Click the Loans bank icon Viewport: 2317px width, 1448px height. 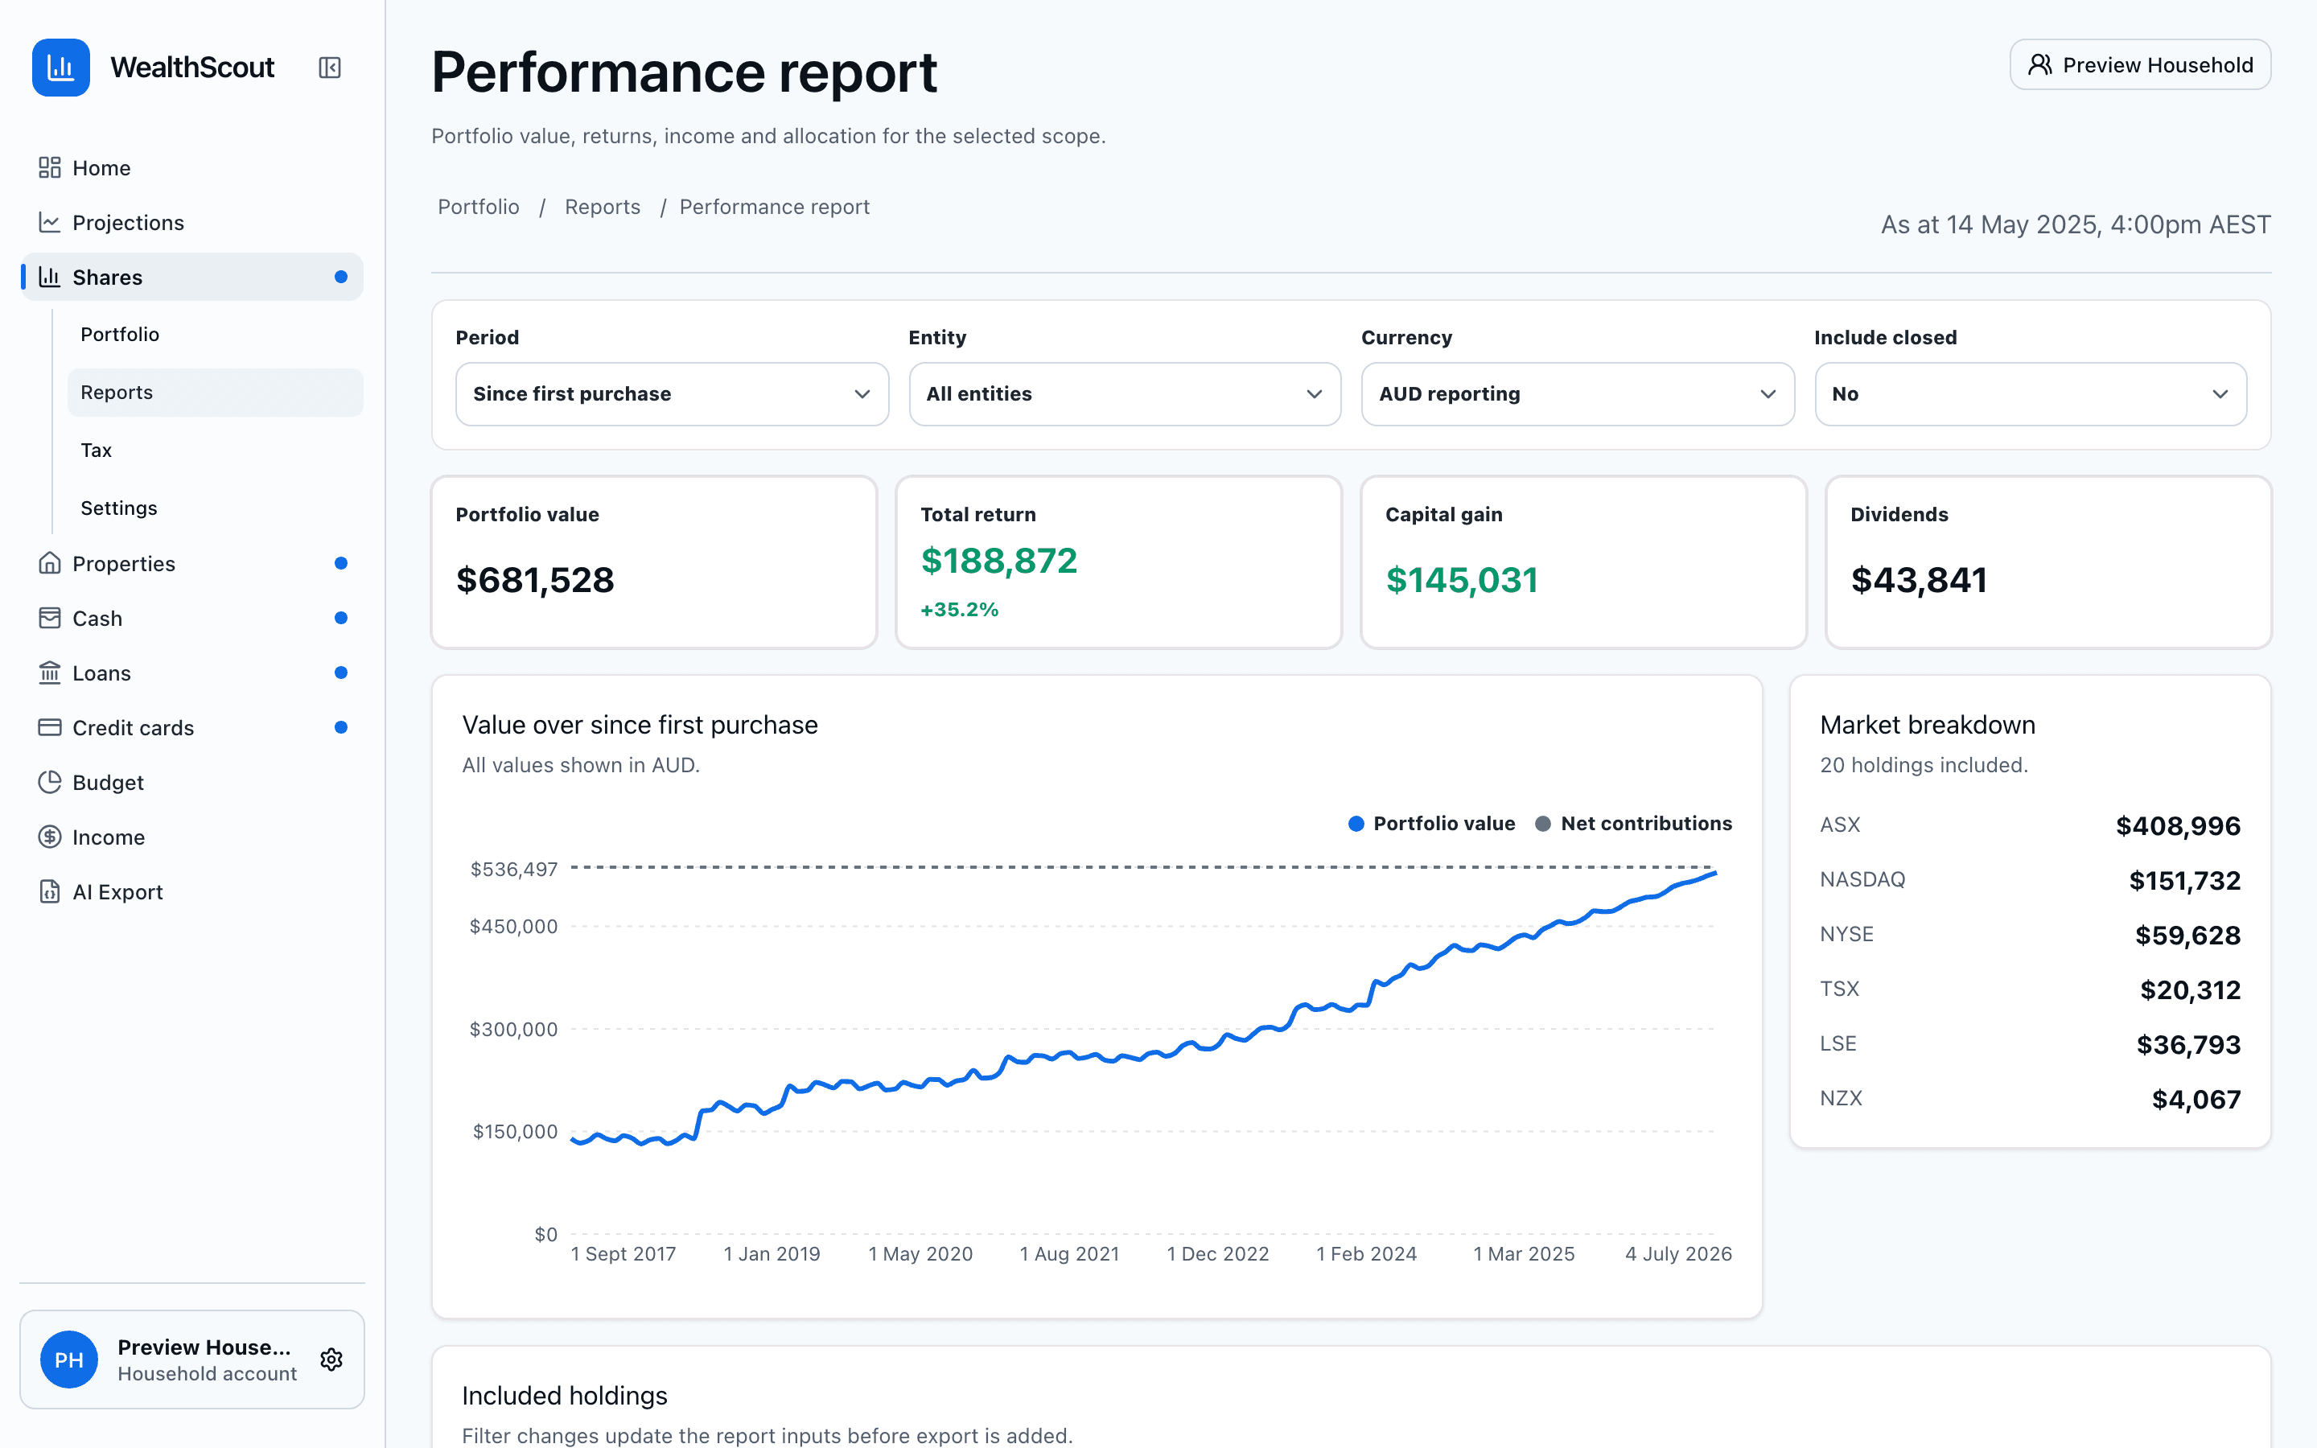(x=49, y=673)
